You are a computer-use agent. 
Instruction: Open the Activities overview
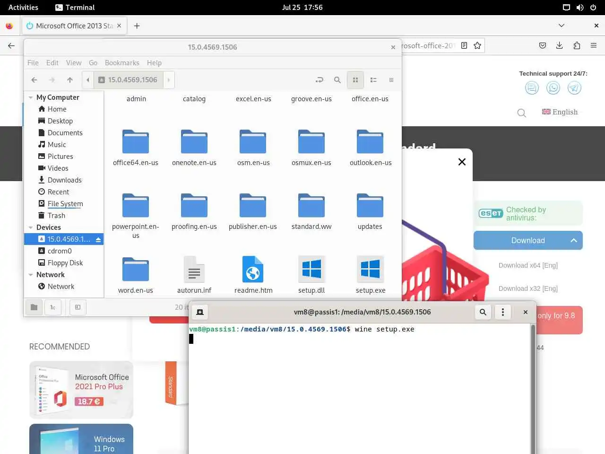pyautogui.click(x=23, y=7)
